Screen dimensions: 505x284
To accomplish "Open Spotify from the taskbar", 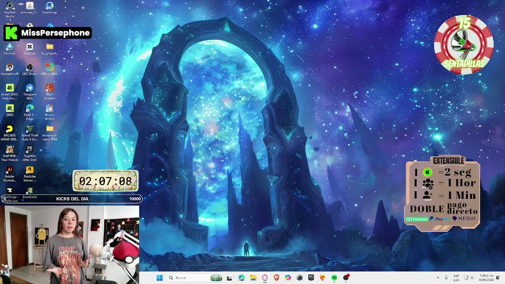I will 334,278.
